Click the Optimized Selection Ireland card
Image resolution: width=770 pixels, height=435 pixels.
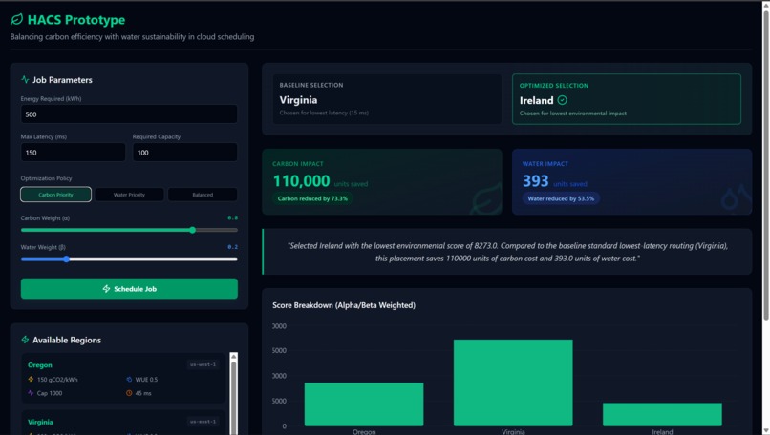point(627,99)
